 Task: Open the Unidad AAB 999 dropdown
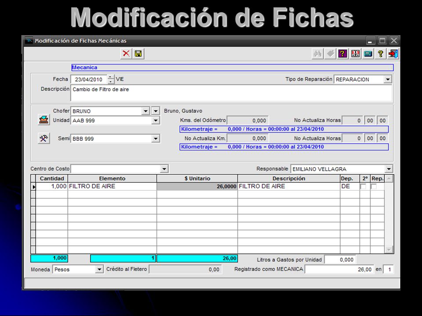coord(156,120)
